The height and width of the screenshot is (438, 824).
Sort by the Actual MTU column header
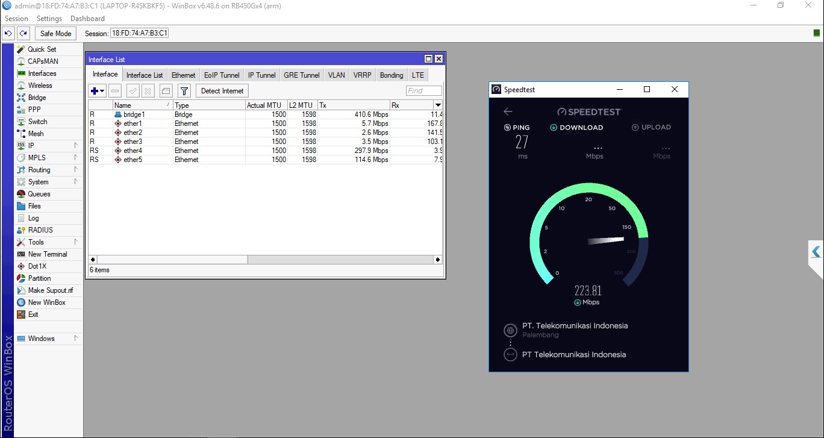(266, 105)
